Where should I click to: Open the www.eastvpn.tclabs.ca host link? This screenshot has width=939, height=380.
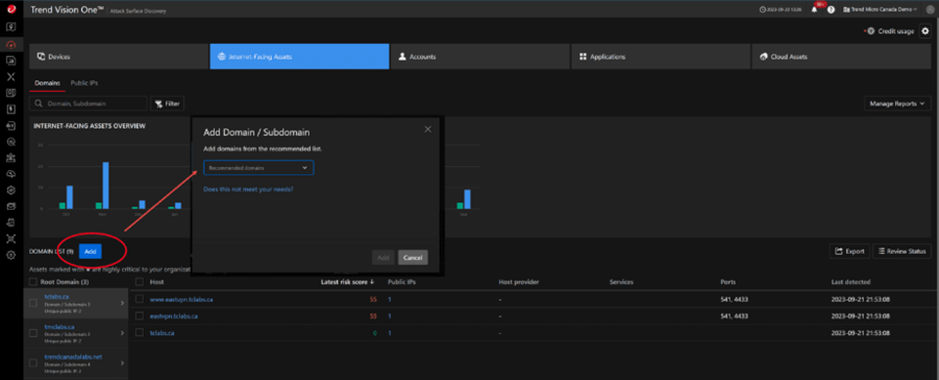(x=182, y=299)
